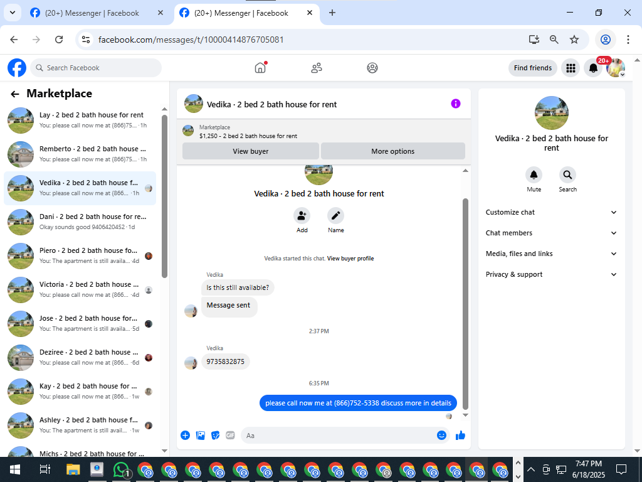Viewport: 642px width, 482px height.
Task: Click the Search Facebook field
Action: (96, 68)
